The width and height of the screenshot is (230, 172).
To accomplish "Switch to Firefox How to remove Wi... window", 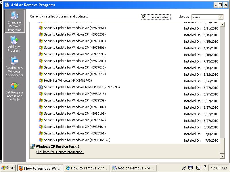I will pos(40,168).
